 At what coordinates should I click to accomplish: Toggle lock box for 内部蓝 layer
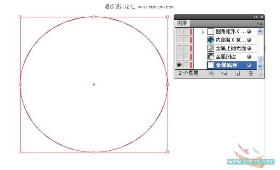click(x=186, y=40)
